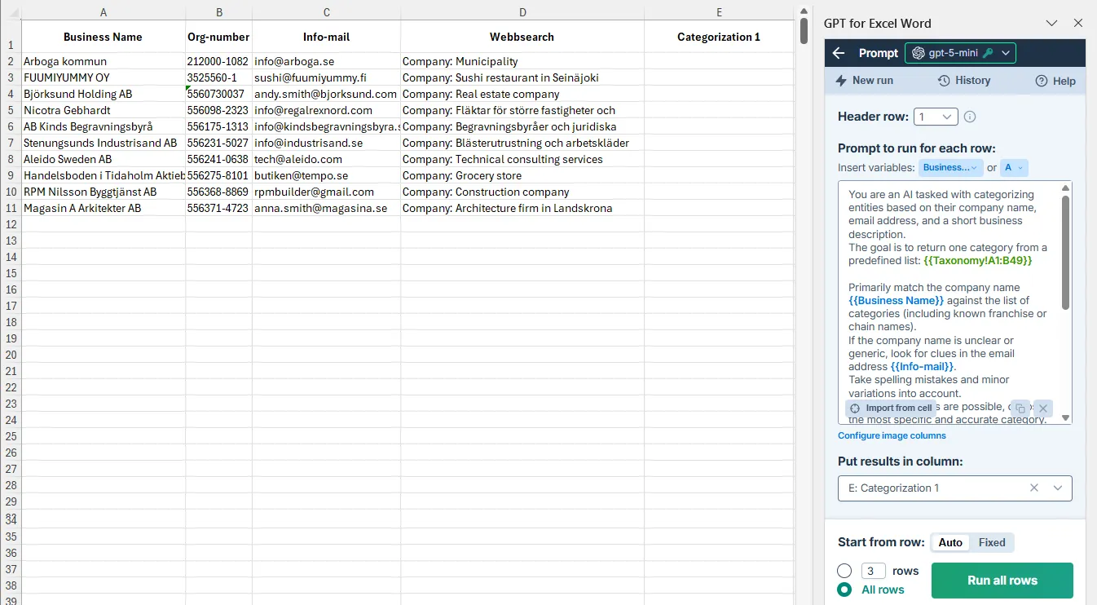Switch Start from row to Fixed

[x=992, y=542]
